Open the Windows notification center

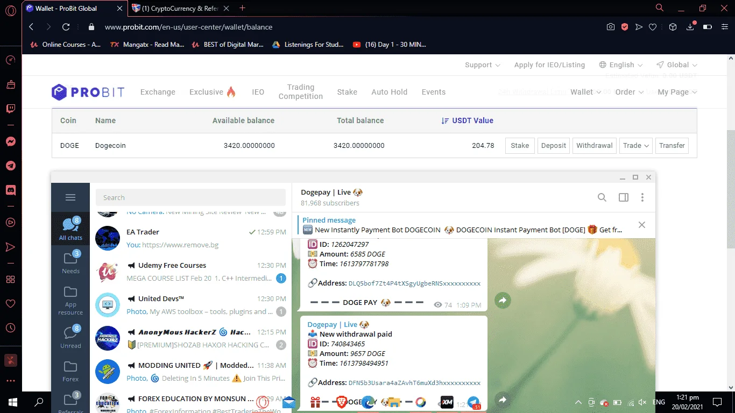717,402
